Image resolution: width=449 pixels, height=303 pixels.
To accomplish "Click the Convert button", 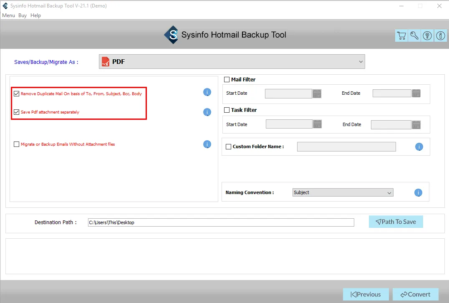I will click(416, 294).
